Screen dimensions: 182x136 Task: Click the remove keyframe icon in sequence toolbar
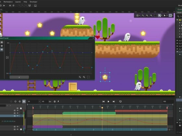pyautogui.click(x=15, y=102)
